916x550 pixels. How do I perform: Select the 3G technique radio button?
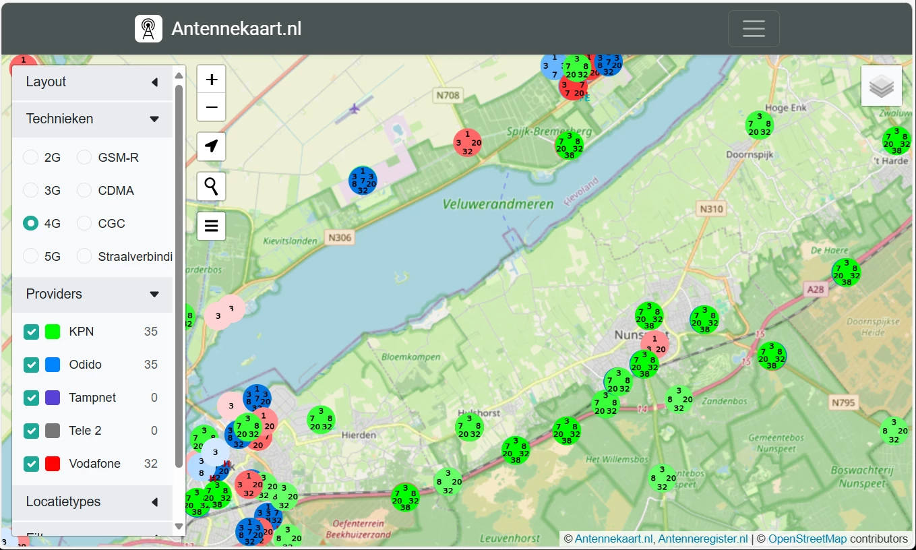31,191
